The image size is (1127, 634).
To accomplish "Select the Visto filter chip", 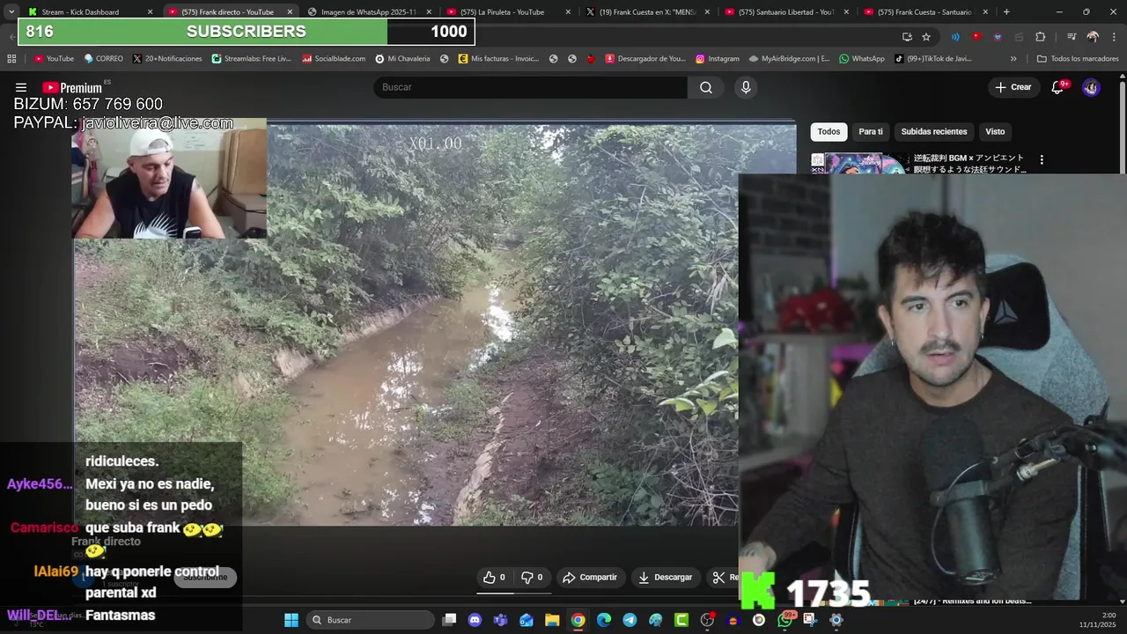I will [x=995, y=132].
